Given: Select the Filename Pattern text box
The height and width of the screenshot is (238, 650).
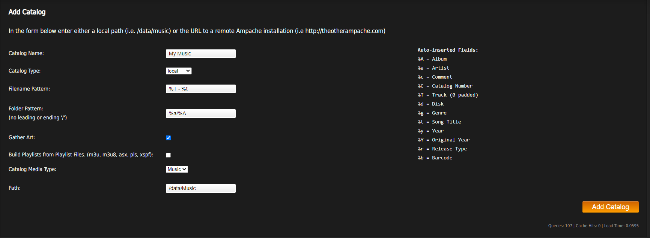Looking at the screenshot, I should (200, 89).
